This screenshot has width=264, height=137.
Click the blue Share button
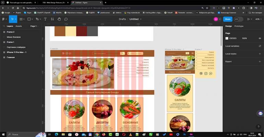click(x=228, y=19)
